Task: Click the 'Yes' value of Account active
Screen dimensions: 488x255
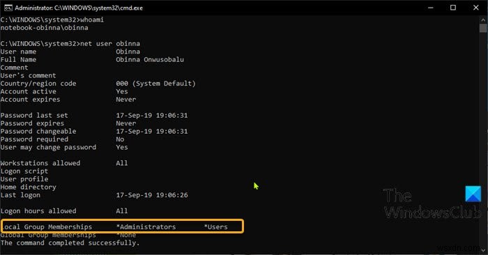Action: coord(122,91)
